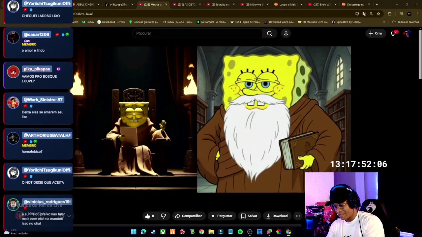Click pika_pikapau username in chat
Viewport: 422px width, 237px height.
point(37,69)
